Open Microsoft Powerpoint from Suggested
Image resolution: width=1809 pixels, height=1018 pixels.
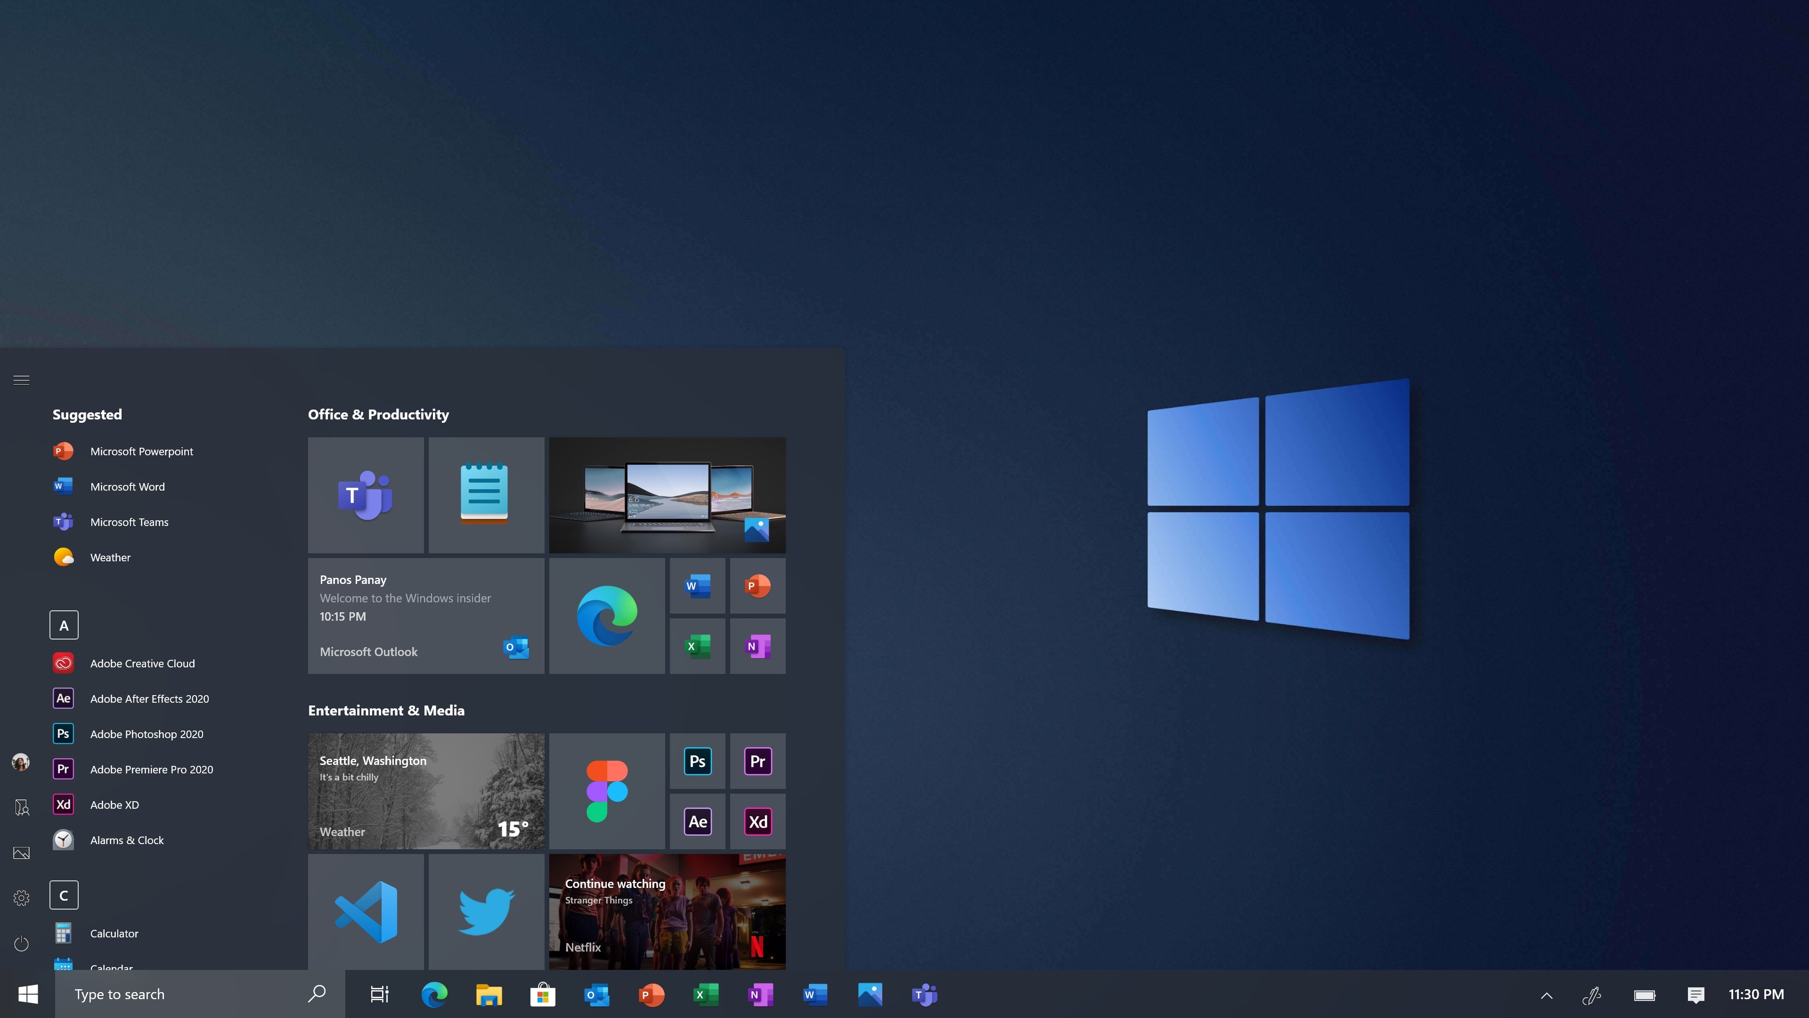pos(123,451)
